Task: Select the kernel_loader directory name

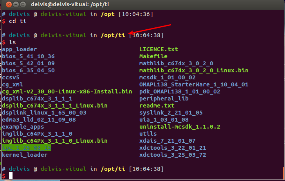Action: tap(25, 155)
